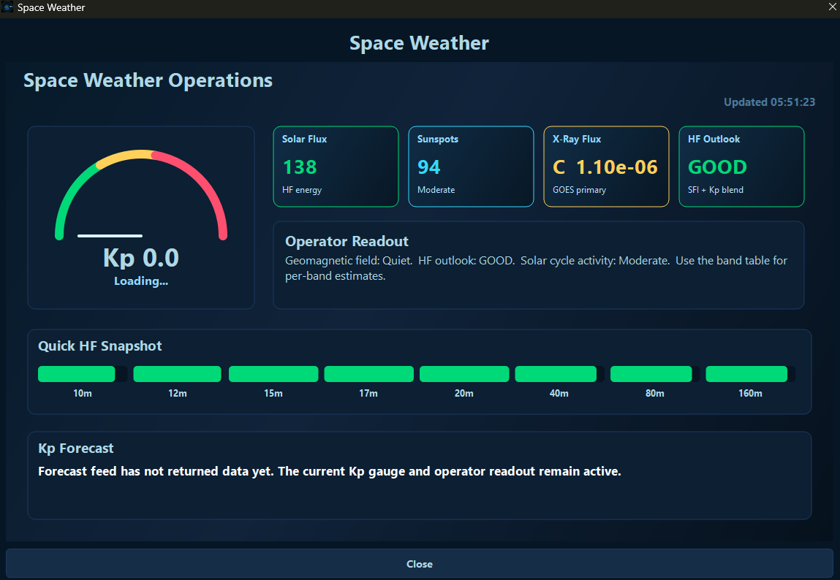
Task: Click the 20m band bar
Action: pyautogui.click(x=464, y=374)
